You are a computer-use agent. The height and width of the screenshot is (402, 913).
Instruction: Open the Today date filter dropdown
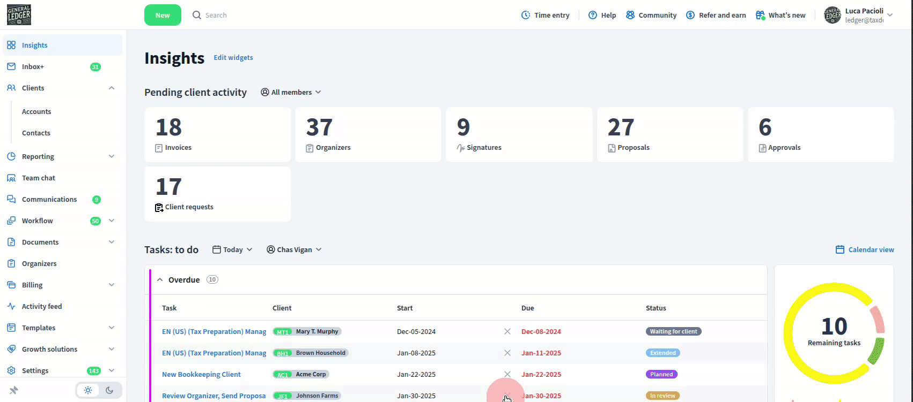[x=232, y=249]
